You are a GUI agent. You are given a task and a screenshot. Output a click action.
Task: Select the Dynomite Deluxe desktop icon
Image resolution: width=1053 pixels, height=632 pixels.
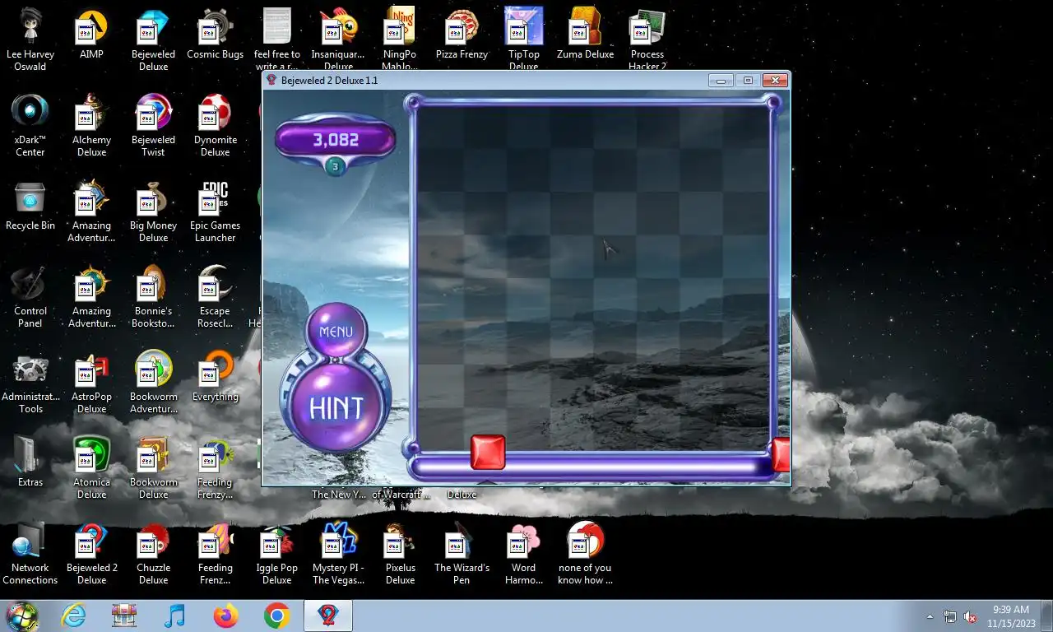pos(215,124)
